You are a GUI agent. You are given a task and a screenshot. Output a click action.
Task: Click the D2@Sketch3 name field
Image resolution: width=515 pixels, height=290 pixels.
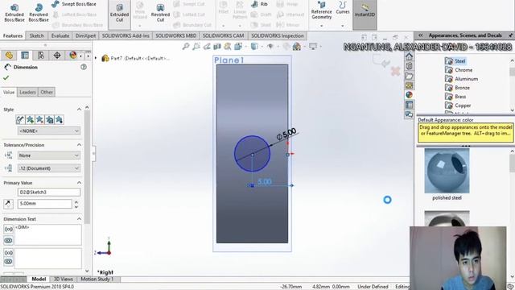tap(48, 192)
